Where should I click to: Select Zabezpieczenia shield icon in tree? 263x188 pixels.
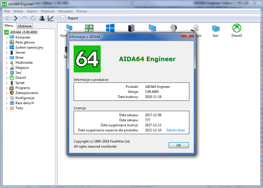coord(12,93)
